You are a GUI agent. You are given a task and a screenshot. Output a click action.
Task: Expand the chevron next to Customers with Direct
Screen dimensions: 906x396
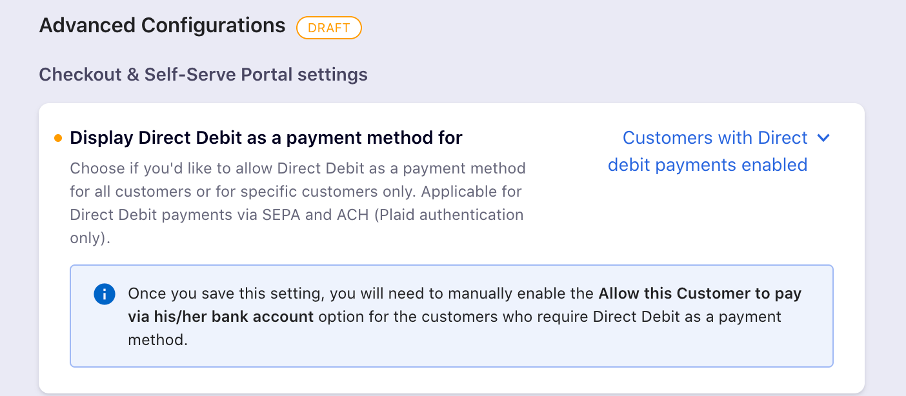(x=822, y=138)
